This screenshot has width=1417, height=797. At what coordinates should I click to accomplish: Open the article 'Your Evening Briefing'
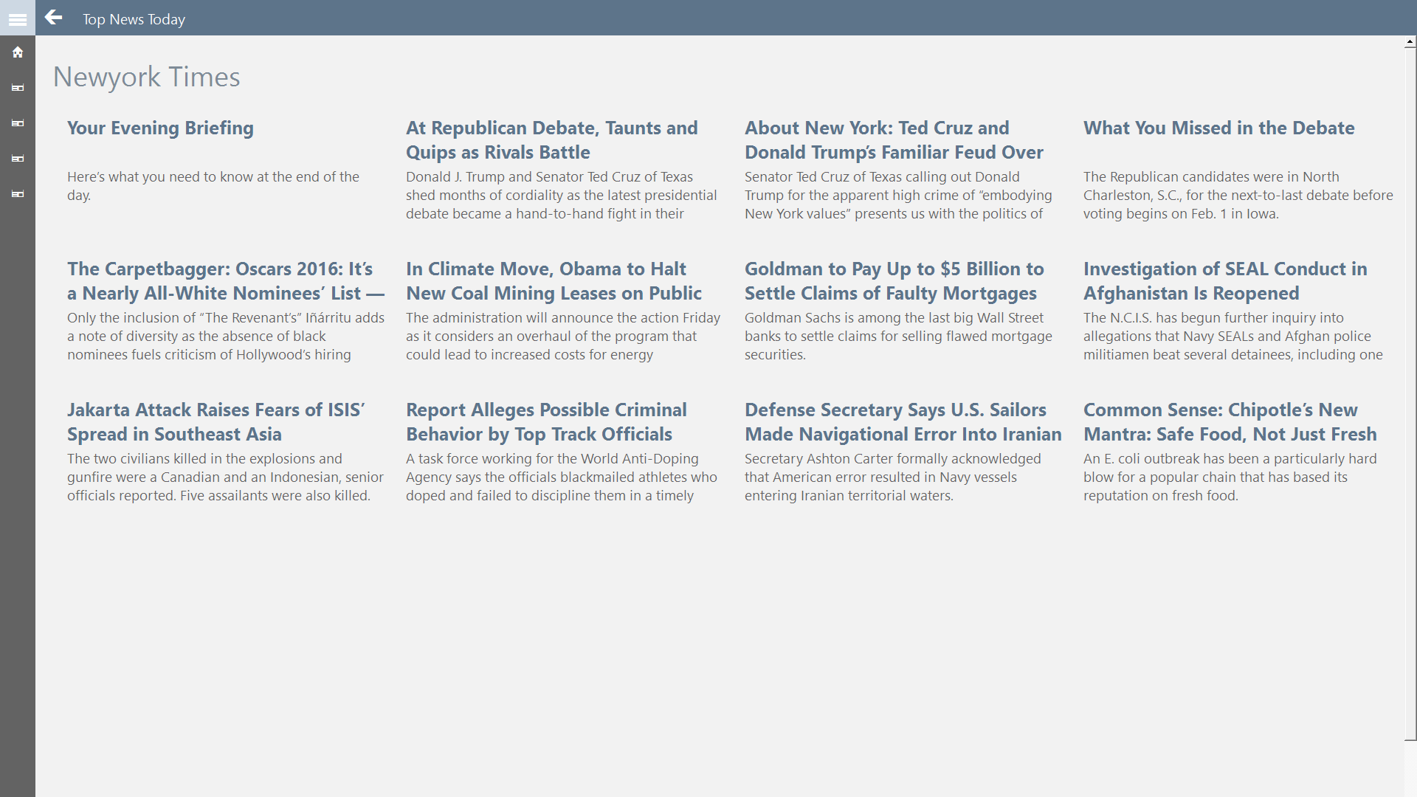[x=160, y=128]
